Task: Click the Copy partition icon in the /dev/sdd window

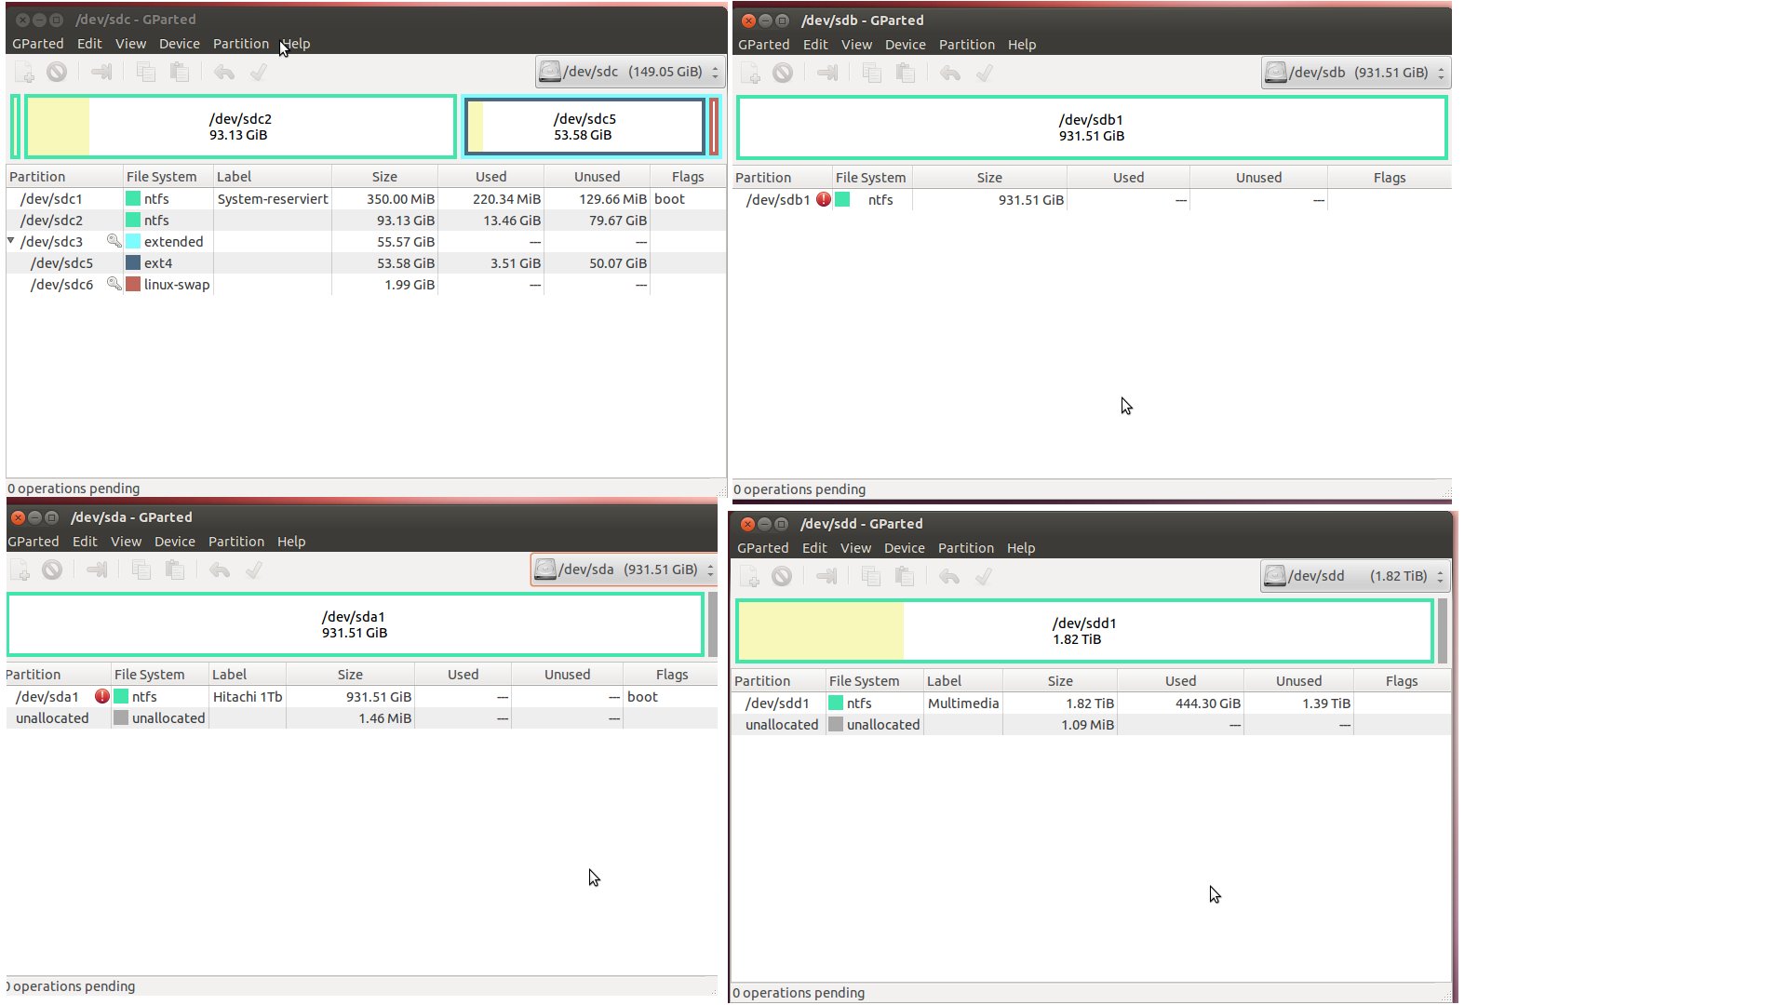Action: (x=871, y=577)
